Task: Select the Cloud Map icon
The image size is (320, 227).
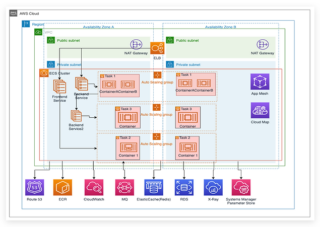Action: tap(260, 110)
